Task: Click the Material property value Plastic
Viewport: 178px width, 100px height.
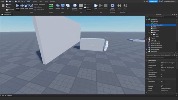Action: [163, 70]
